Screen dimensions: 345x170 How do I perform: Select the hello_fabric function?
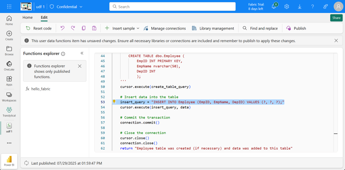[x=40, y=89]
